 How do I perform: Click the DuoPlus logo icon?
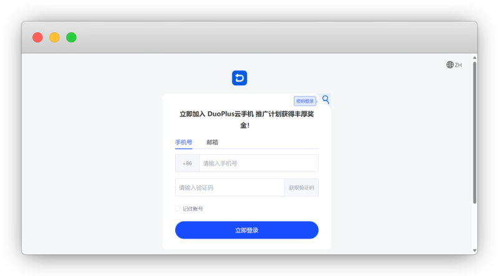click(240, 78)
